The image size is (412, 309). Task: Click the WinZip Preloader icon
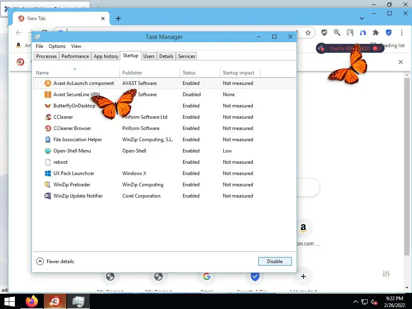(48, 185)
